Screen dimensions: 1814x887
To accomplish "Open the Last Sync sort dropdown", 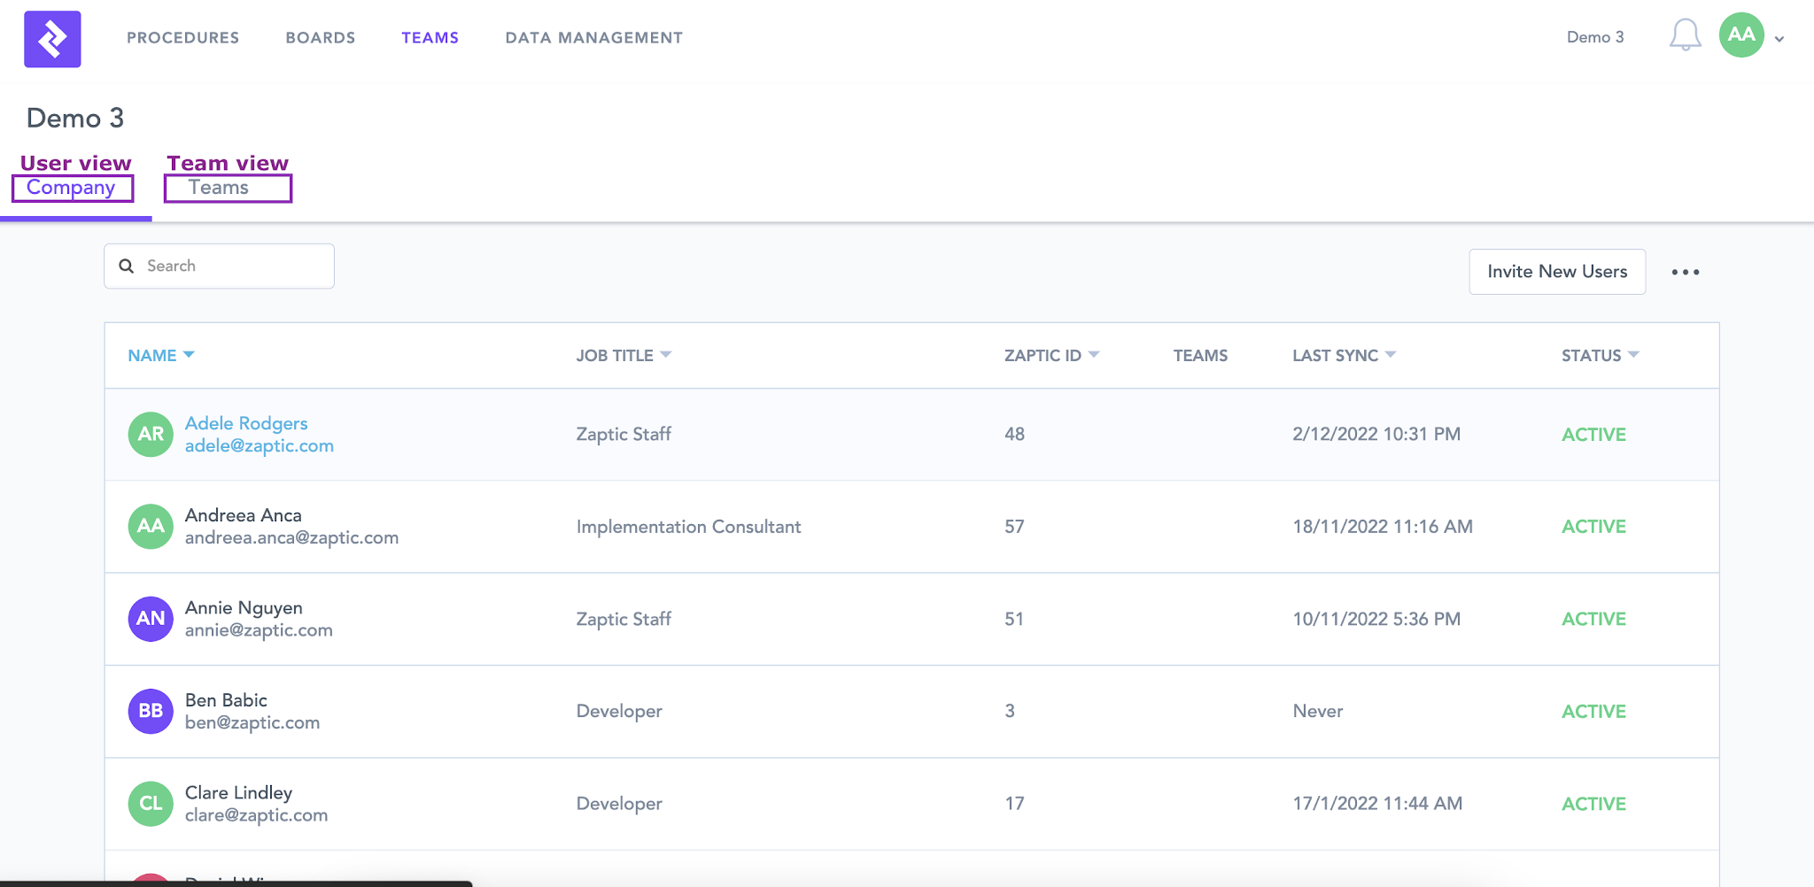I will click(1390, 354).
